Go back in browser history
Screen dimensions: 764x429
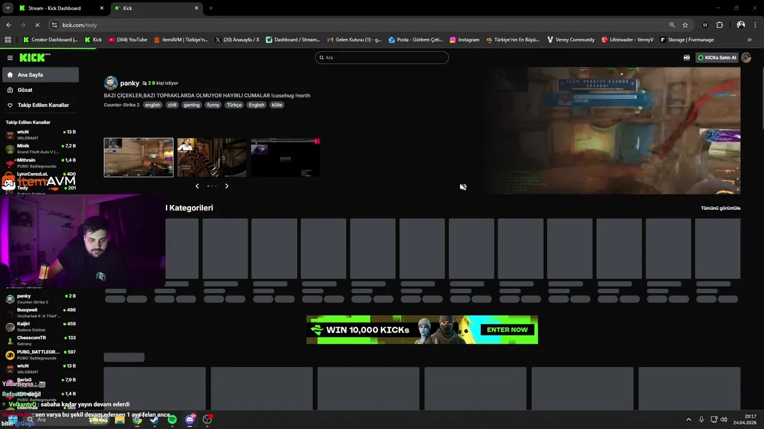(8, 25)
